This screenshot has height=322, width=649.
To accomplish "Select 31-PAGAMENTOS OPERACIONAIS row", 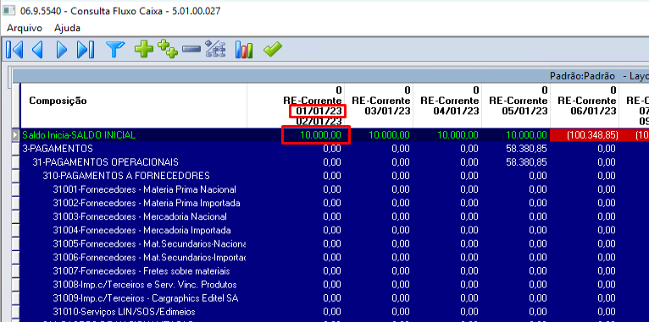I will [x=334, y=162].
